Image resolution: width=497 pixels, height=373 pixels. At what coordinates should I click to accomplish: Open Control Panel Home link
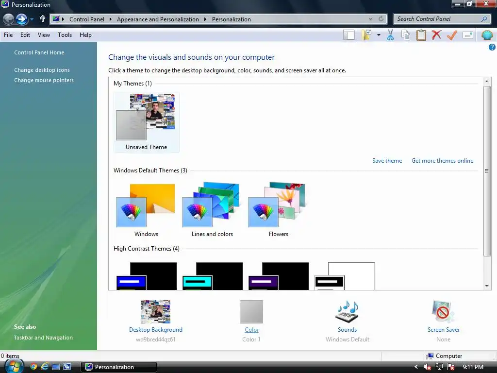coord(39,52)
